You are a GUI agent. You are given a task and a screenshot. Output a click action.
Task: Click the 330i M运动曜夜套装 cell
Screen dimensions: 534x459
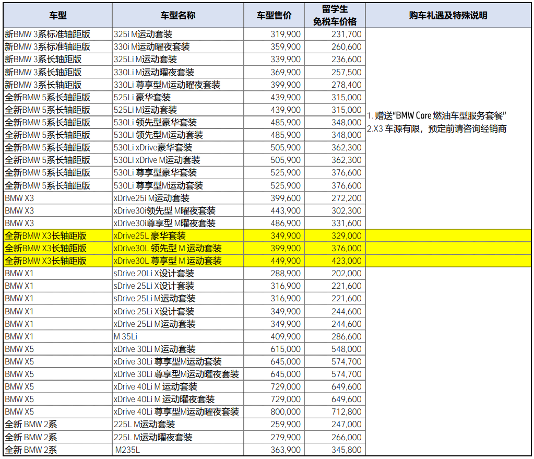tap(178, 46)
